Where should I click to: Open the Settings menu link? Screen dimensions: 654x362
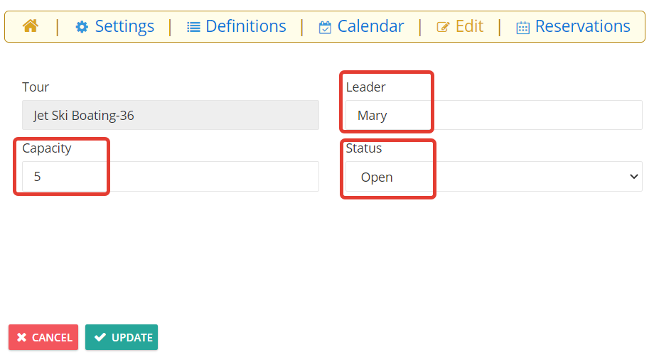click(x=124, y=26)
